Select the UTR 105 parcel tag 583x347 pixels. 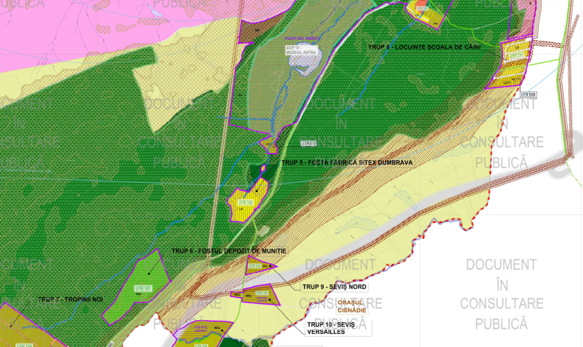[x=262, y=293]
